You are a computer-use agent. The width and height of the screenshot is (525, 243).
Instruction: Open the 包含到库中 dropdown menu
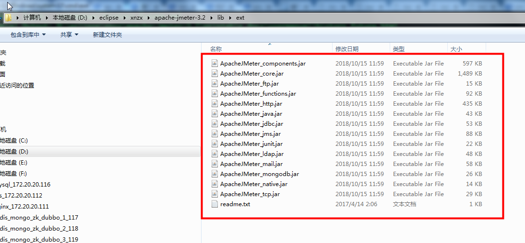(x=28, y=35)
